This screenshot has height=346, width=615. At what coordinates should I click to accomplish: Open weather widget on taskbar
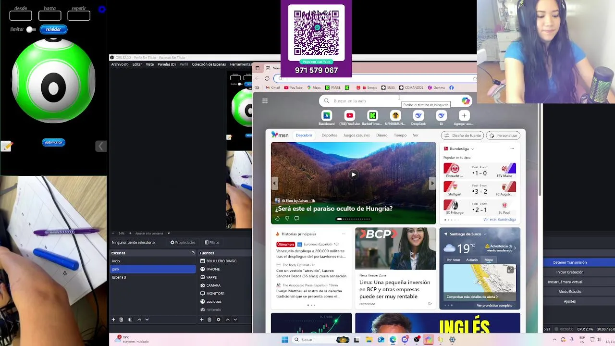point(132,339)
